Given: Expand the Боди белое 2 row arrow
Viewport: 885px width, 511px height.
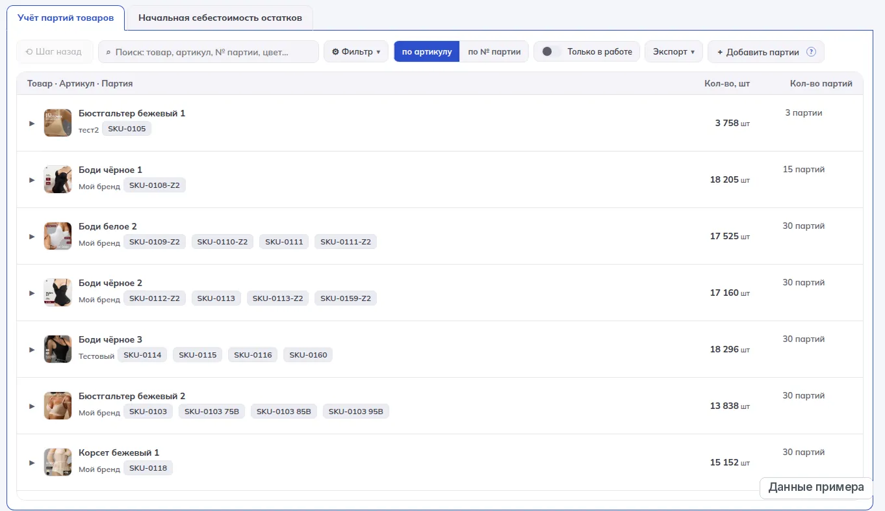Looking at the screenshot, I should point(32,236).
